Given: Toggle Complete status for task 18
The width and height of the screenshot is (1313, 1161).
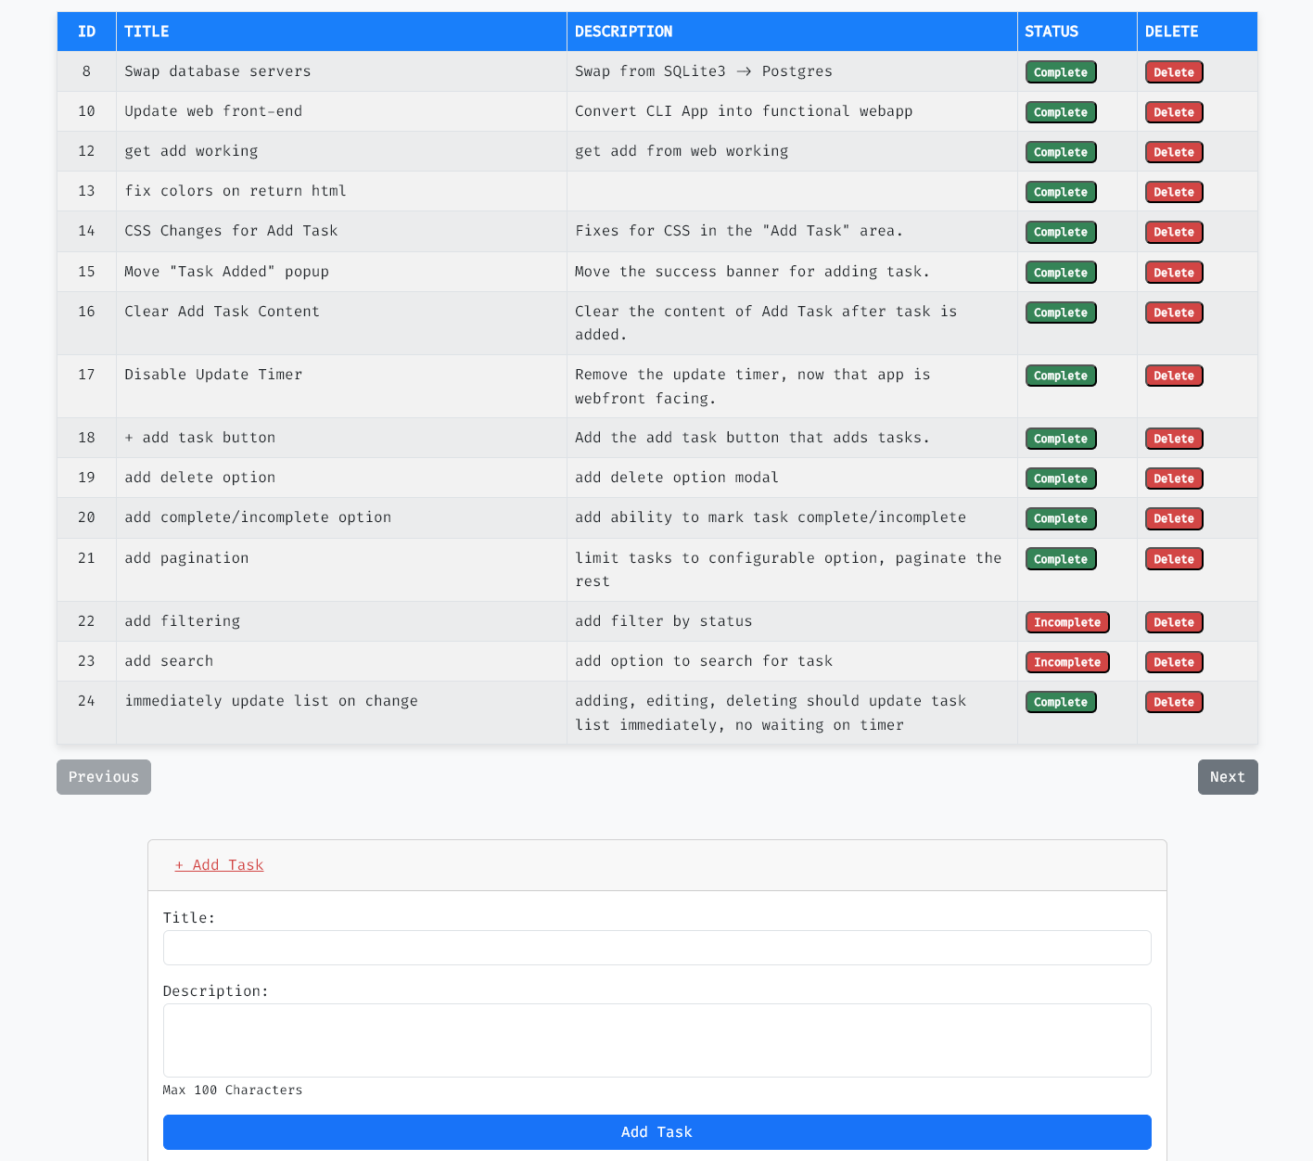Looking at the screenshot, I should coord(1061,439).
